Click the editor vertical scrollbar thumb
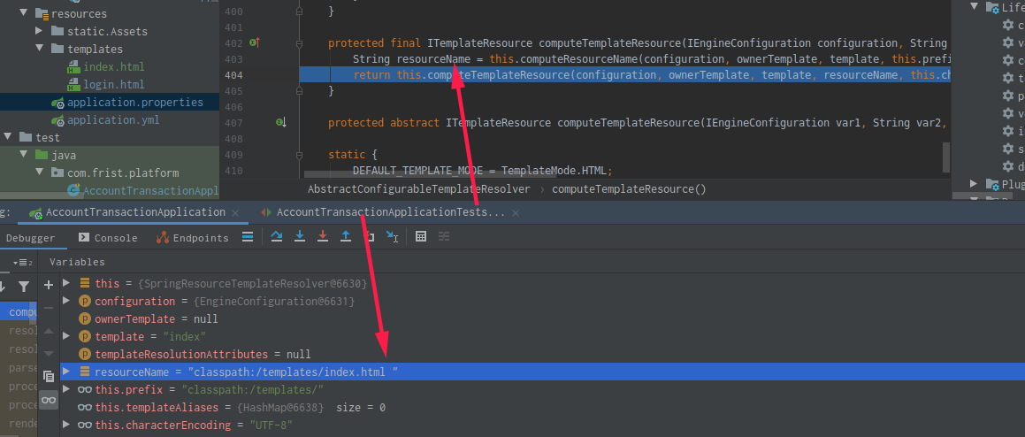Screen dimensions: 1025x437 946,157
